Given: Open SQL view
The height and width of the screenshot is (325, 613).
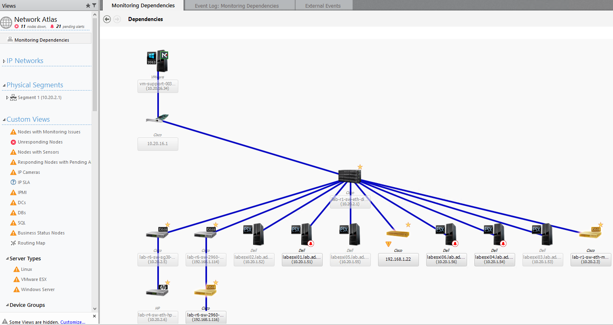Looking at the screenshot, I should 21,223.
